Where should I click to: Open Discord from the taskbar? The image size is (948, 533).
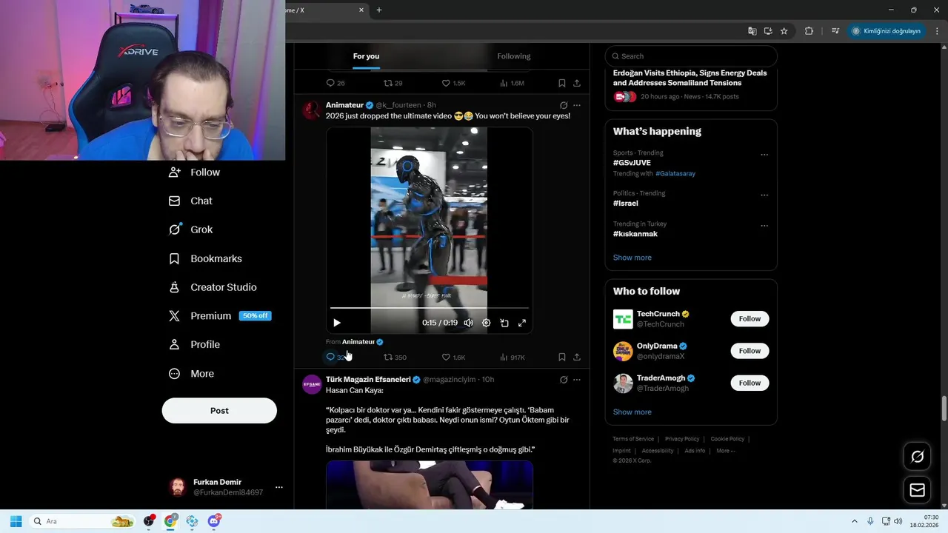tap(214, 521)
